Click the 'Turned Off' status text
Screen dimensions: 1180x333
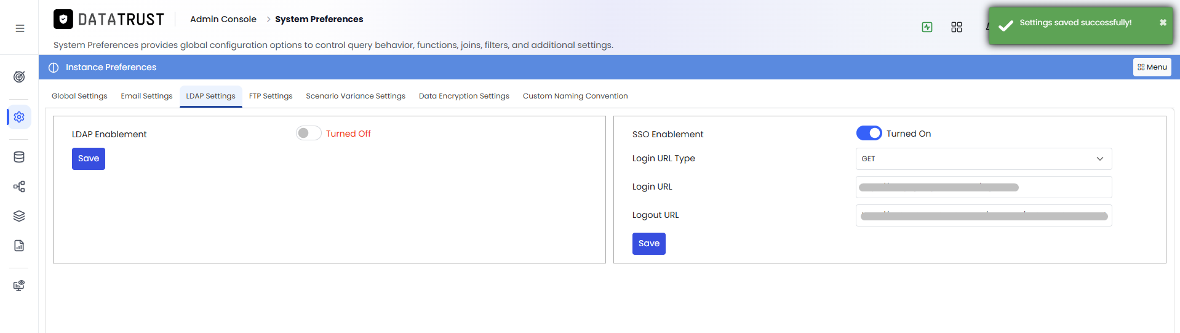348,134
